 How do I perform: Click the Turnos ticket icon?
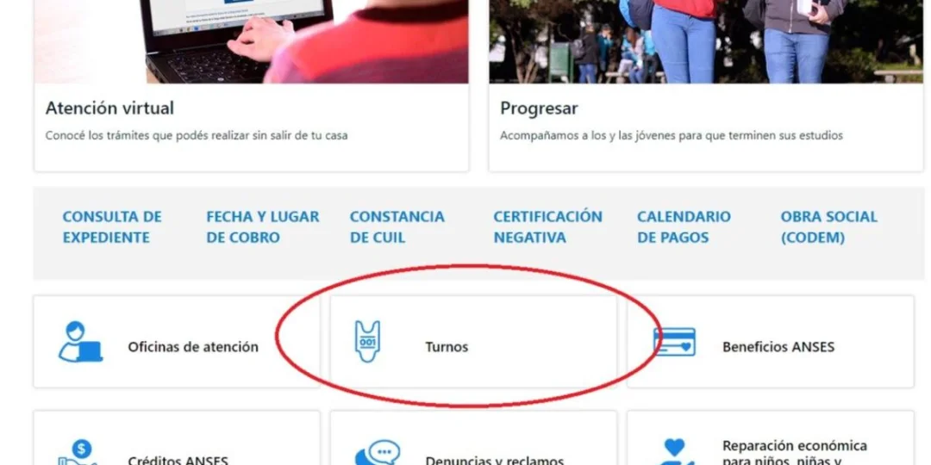point(367,342)
